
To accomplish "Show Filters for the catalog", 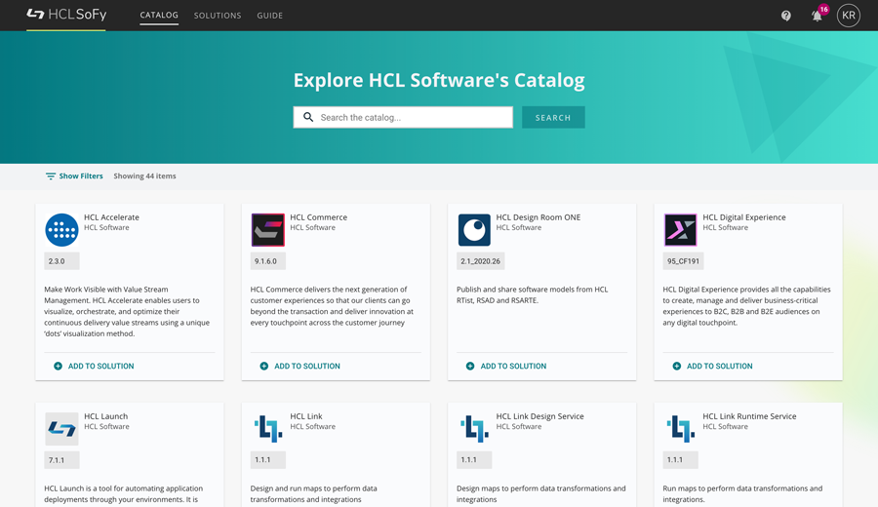I will (x=74, y=176).
